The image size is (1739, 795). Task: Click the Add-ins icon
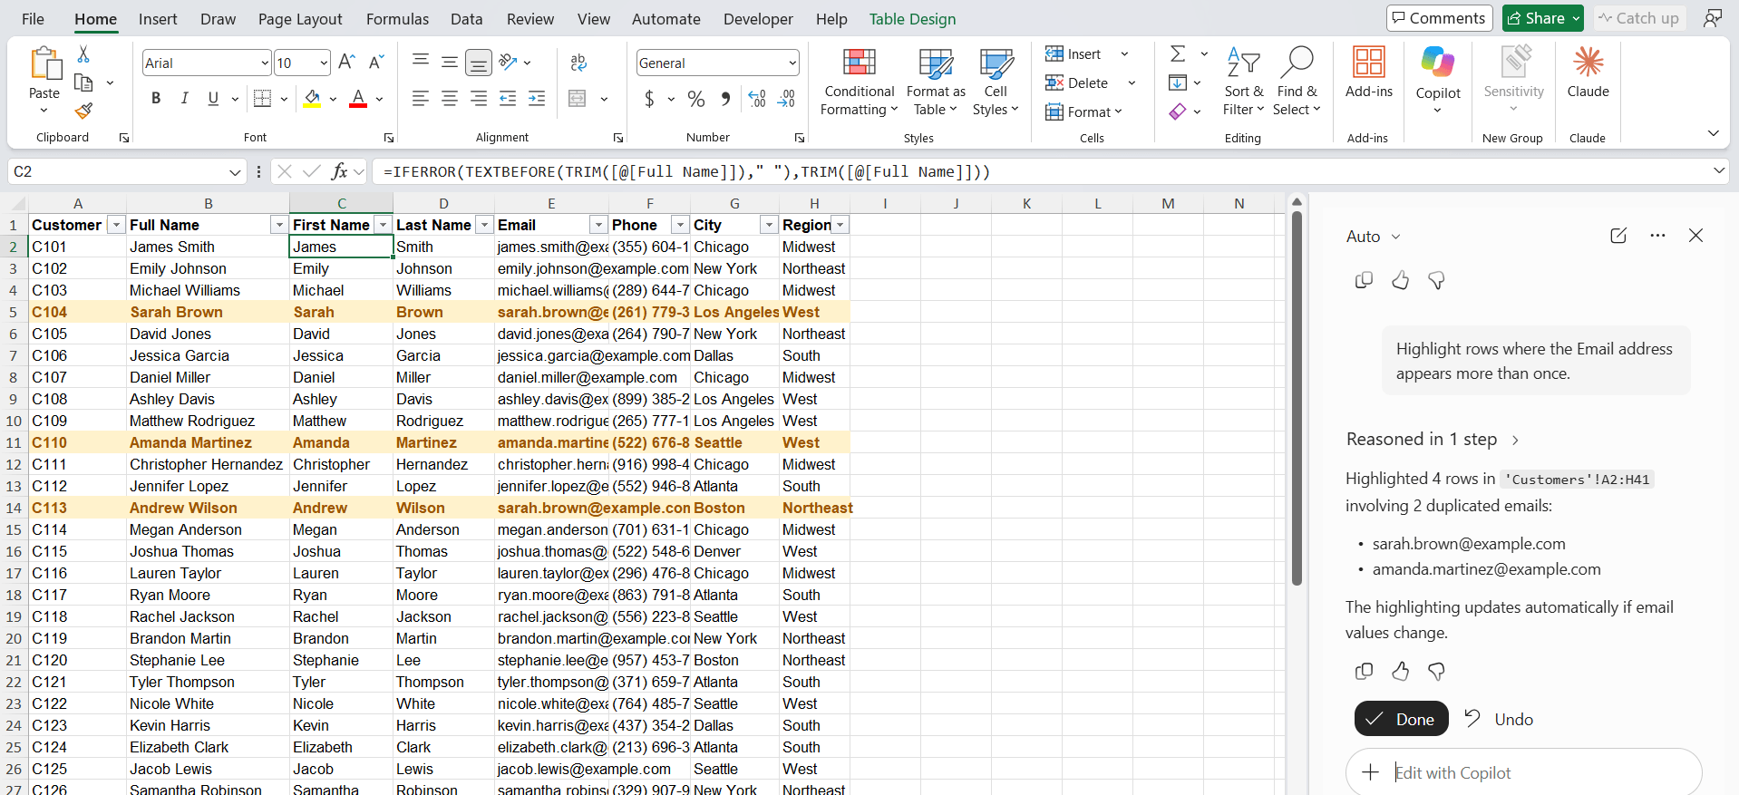click(1369, 73)
